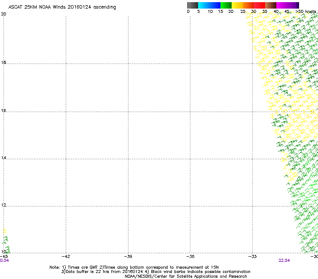The width and height of the screenshot is (318, 279).
Task: Click the purple time stamp '22:54'
Action: [284, 261]
